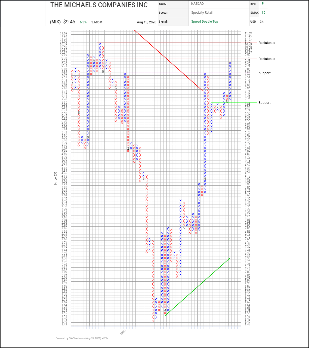Click the 3.605M volume figure
Image resolution: width=309 pixels, height=348 pixels.
pos(97,22)
